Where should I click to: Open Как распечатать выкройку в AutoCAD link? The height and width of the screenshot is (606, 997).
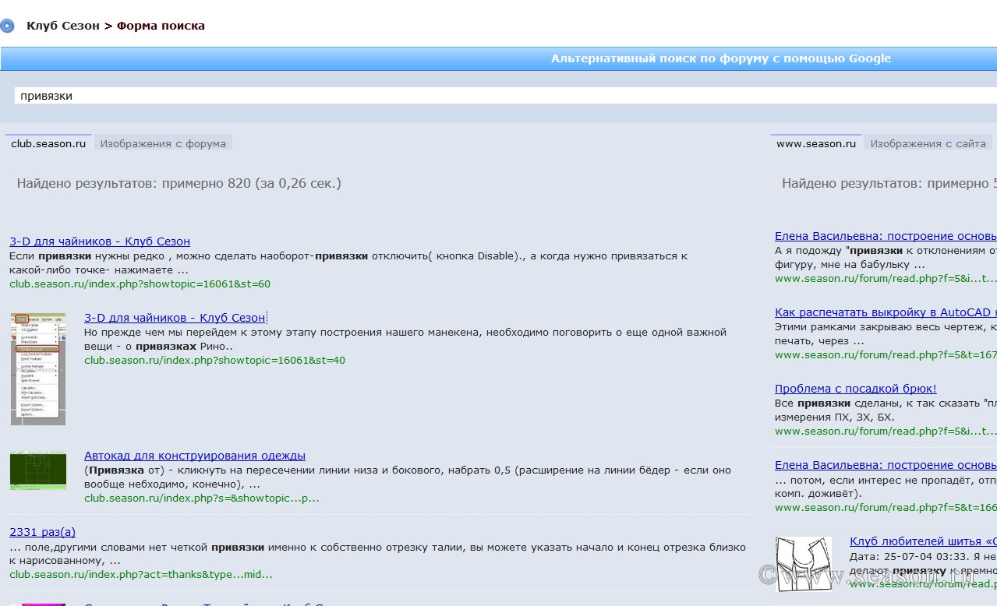[886, 312]
